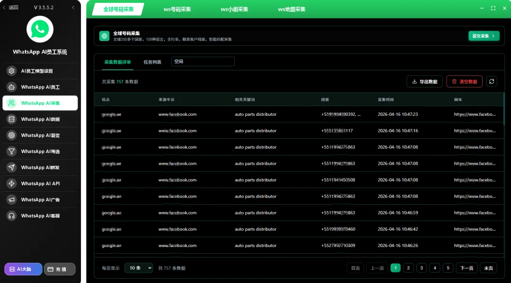Click version label V 3.5.5.2
This screenshot has height=283, width=511.
[44, 7]
